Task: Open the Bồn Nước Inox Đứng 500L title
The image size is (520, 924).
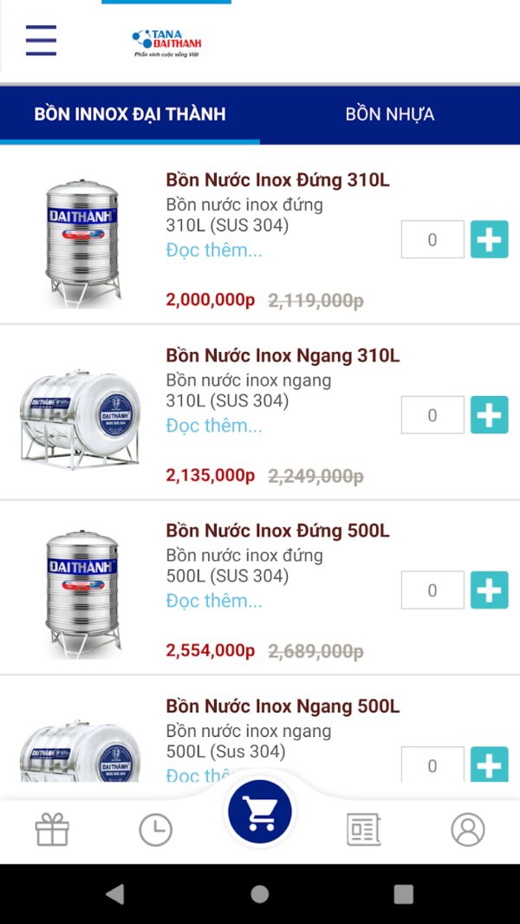Action: [277, 530]
